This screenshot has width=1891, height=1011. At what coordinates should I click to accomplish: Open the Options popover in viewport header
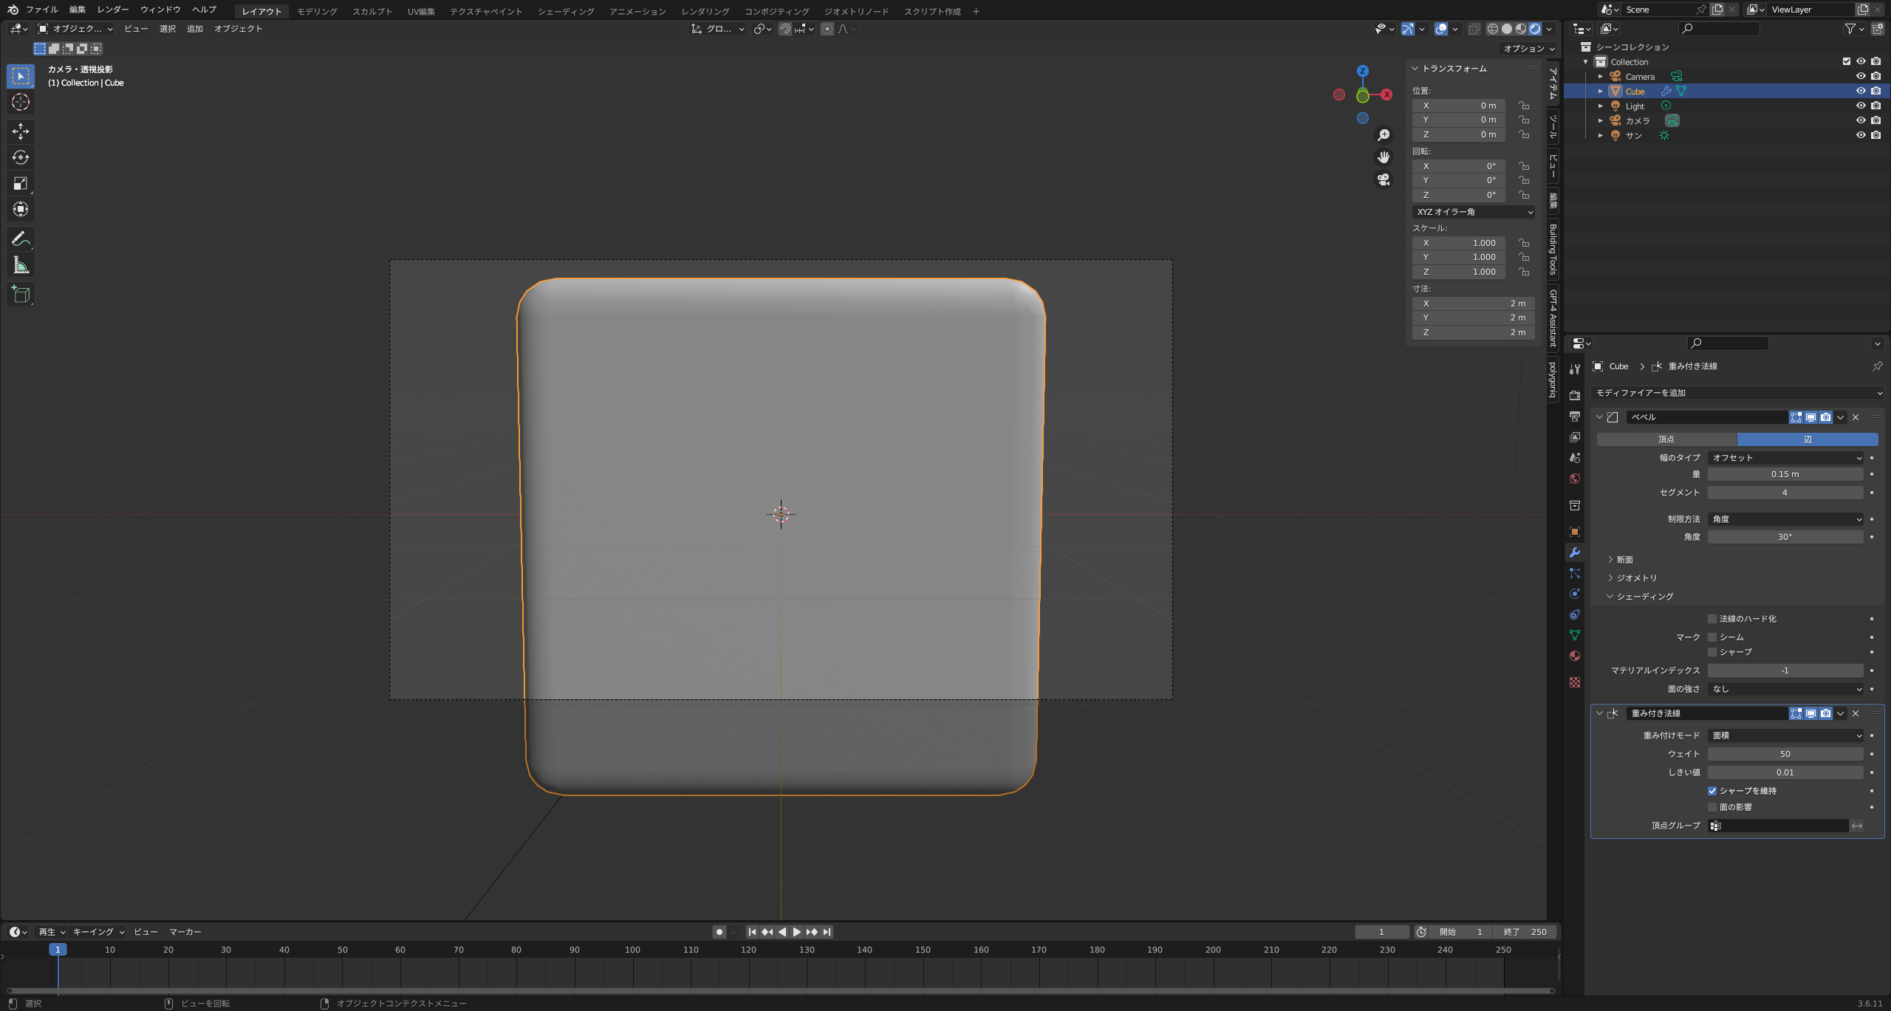1529,49
